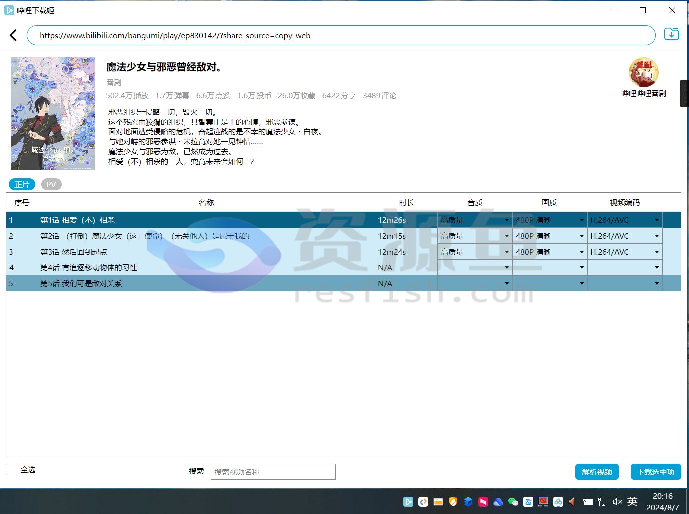Switch to the PV tab
The image size is (689, 514).
(x=51, y=184)
